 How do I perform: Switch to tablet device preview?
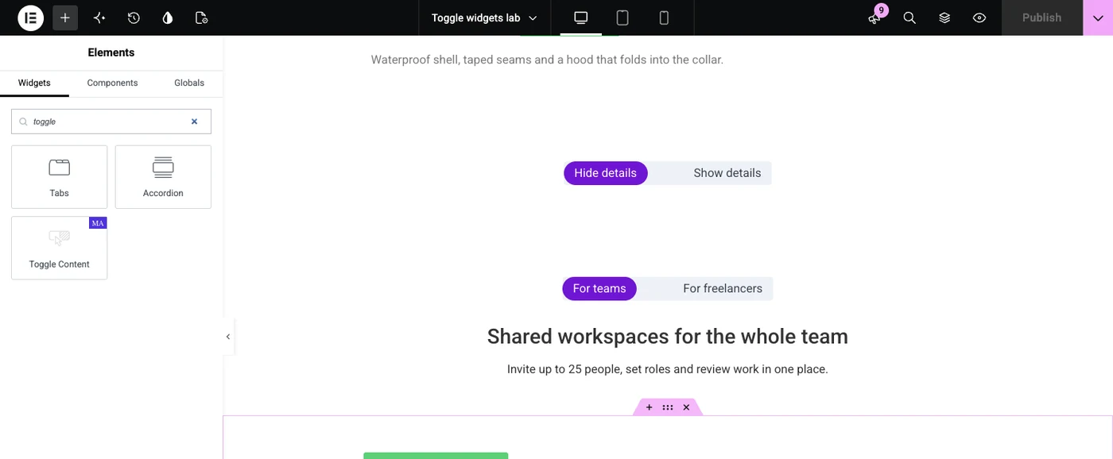[x=622, y=17]
